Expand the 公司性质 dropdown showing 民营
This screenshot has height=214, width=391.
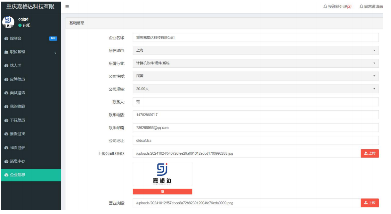[x=256, y=76]
